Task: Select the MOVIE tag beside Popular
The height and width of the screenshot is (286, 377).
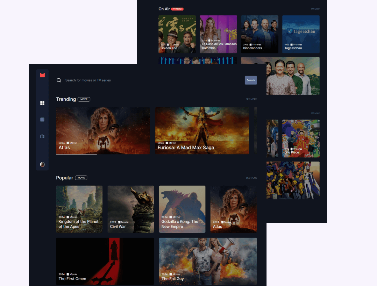Action: pos(81,178)
